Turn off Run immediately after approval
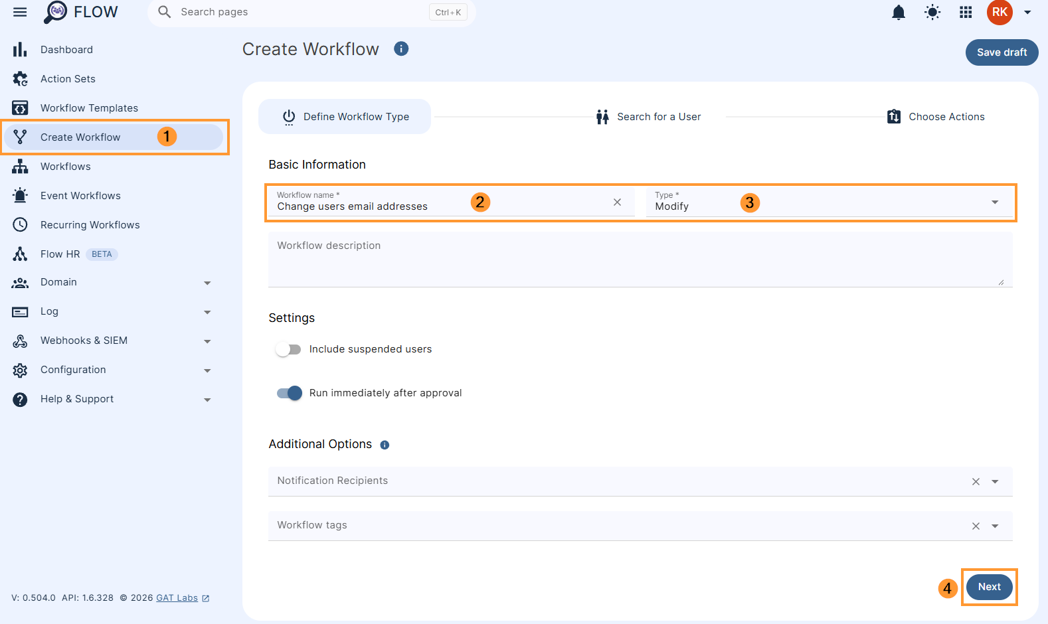1048x624 pixels. coord(289,393)
